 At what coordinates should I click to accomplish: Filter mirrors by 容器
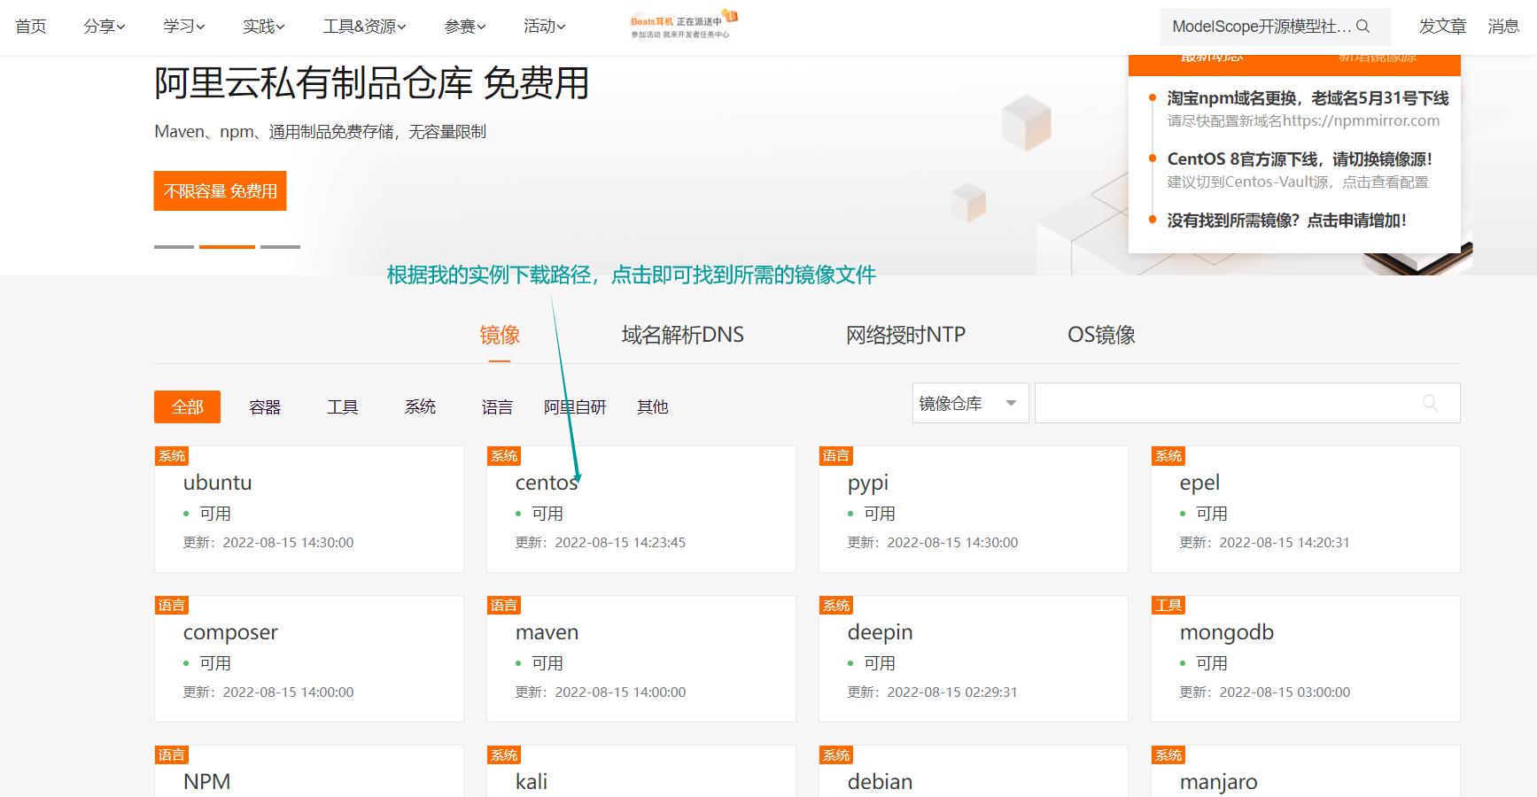(x=265, y=407)
